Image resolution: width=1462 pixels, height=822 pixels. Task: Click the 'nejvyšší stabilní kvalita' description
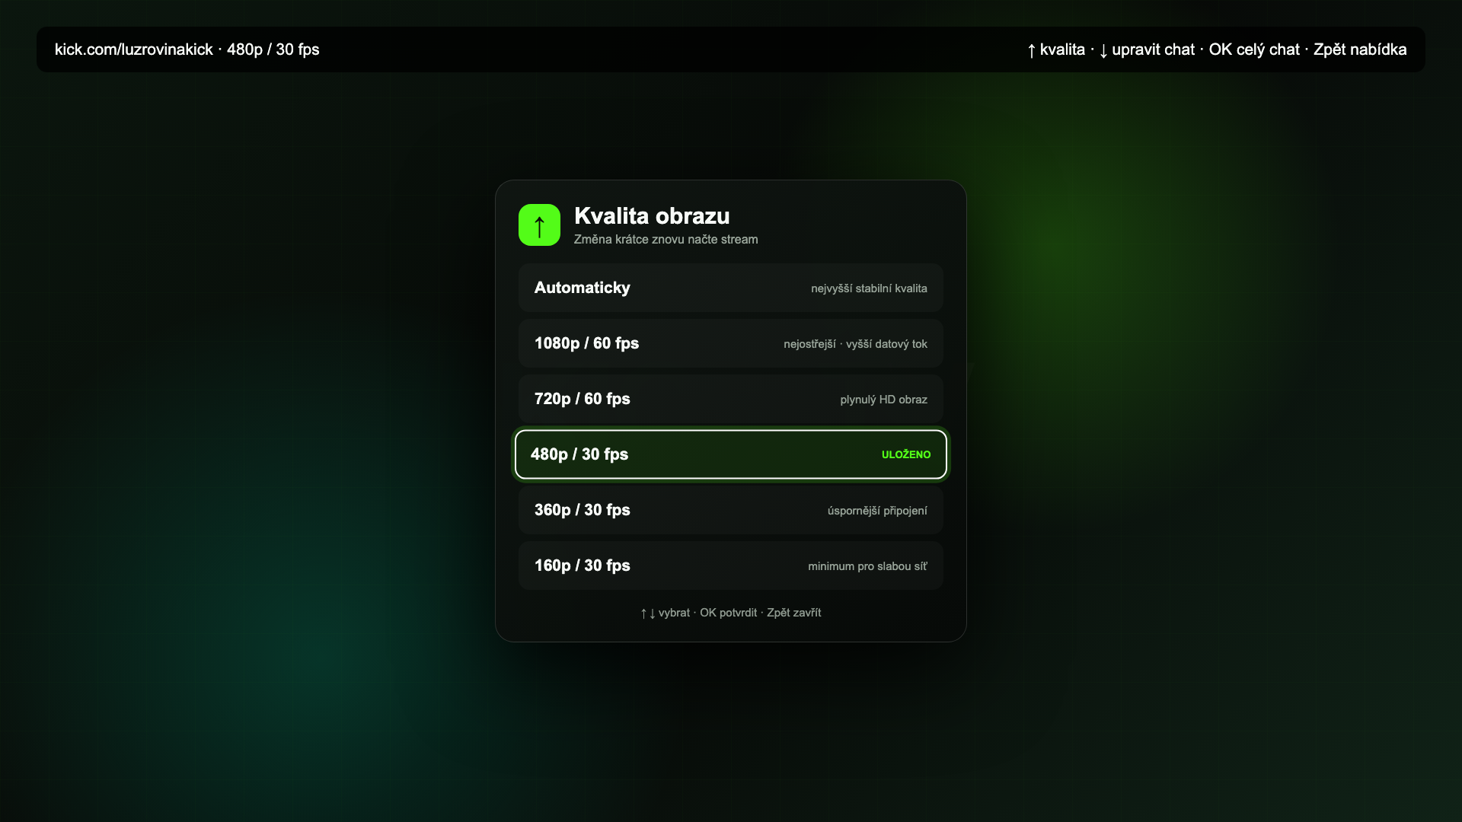point(869,288)
